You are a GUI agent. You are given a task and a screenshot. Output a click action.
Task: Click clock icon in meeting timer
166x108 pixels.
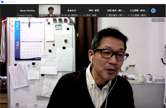click(154, 20)
